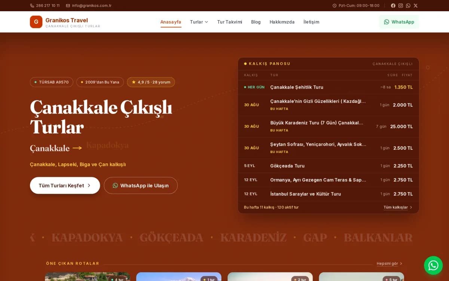
Task: Click the WhatsApp ile Ulaşın button
Action: coord(141,185)
